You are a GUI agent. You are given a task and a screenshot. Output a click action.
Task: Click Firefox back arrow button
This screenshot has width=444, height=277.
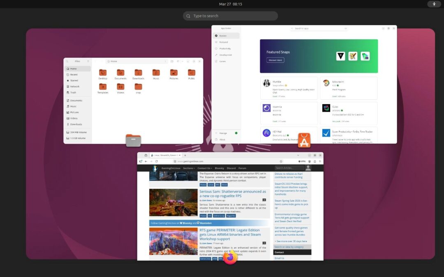tap(146, 161)
